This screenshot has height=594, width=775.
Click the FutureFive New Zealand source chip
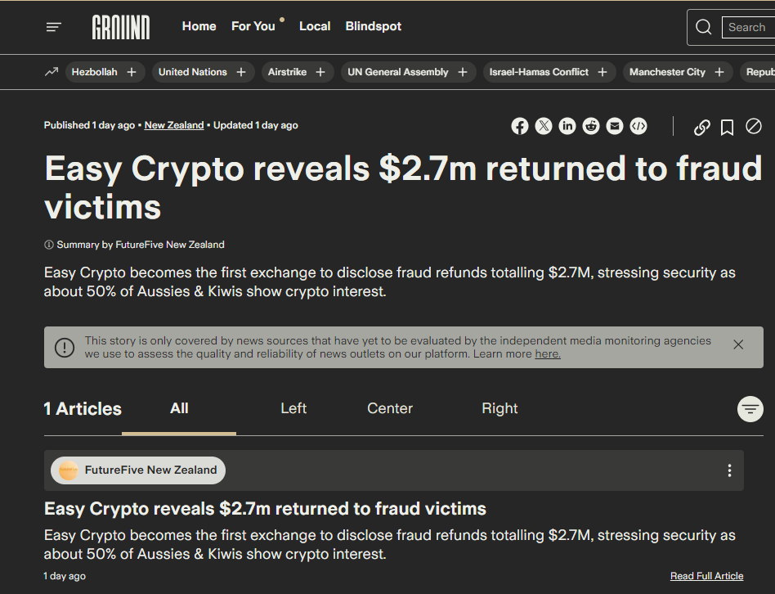(137, 470)
